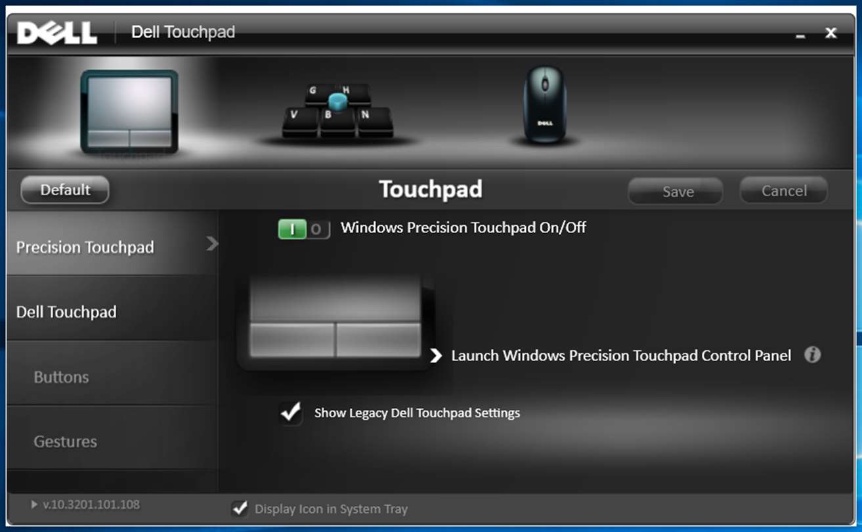Click the Save button
This screenshot has width=862, height=532.
676,191
